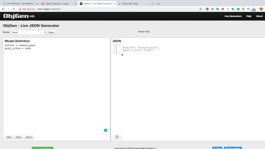Click the Save button next to Model

(51, 32)
